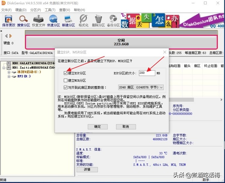
Task: Click the 就绪 status bar text
Action: 3,180
